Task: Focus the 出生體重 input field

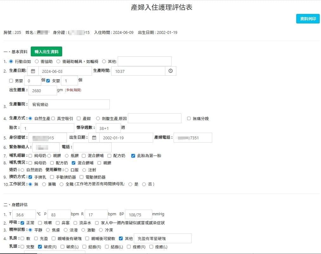Action: [43, 91]
